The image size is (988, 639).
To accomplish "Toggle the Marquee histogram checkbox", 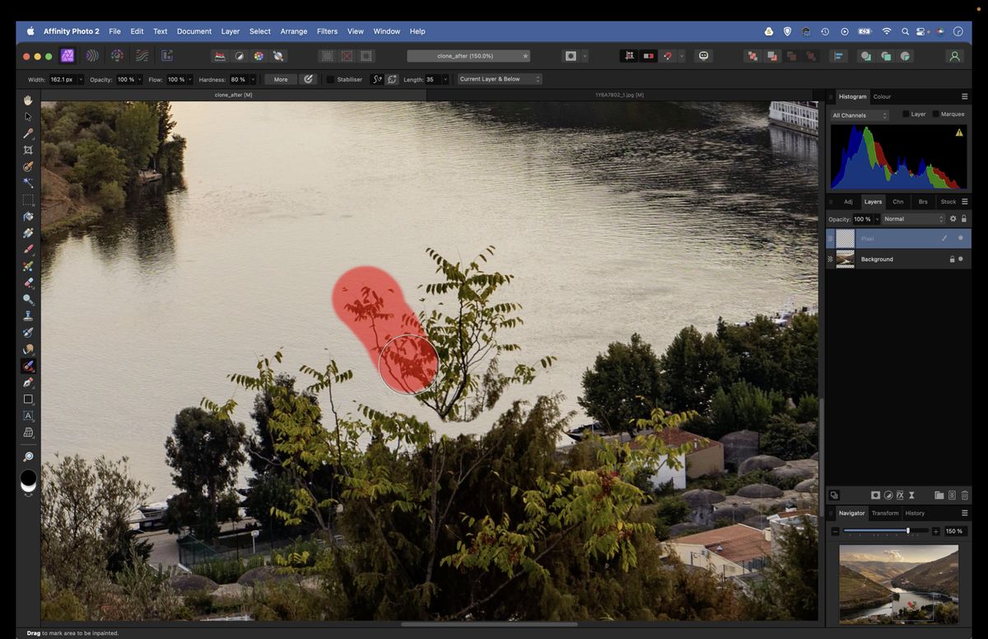I will point(937,114).
